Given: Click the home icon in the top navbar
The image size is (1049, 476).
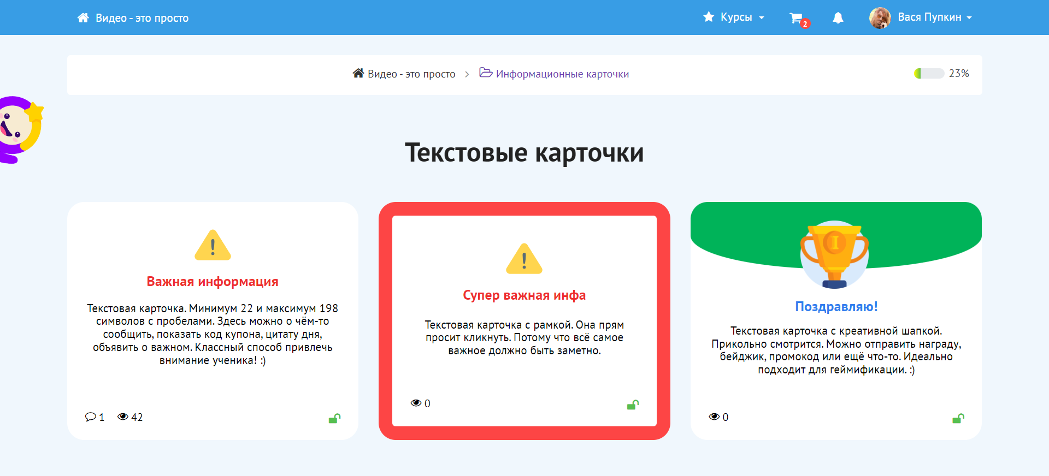Looking at the screenshot, I should pos(83,18).
